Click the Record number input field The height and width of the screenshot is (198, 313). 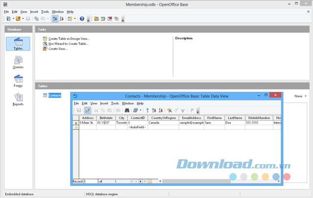point(90,181)
